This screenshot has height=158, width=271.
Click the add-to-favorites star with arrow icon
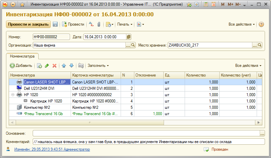click(x=189, y=4)
